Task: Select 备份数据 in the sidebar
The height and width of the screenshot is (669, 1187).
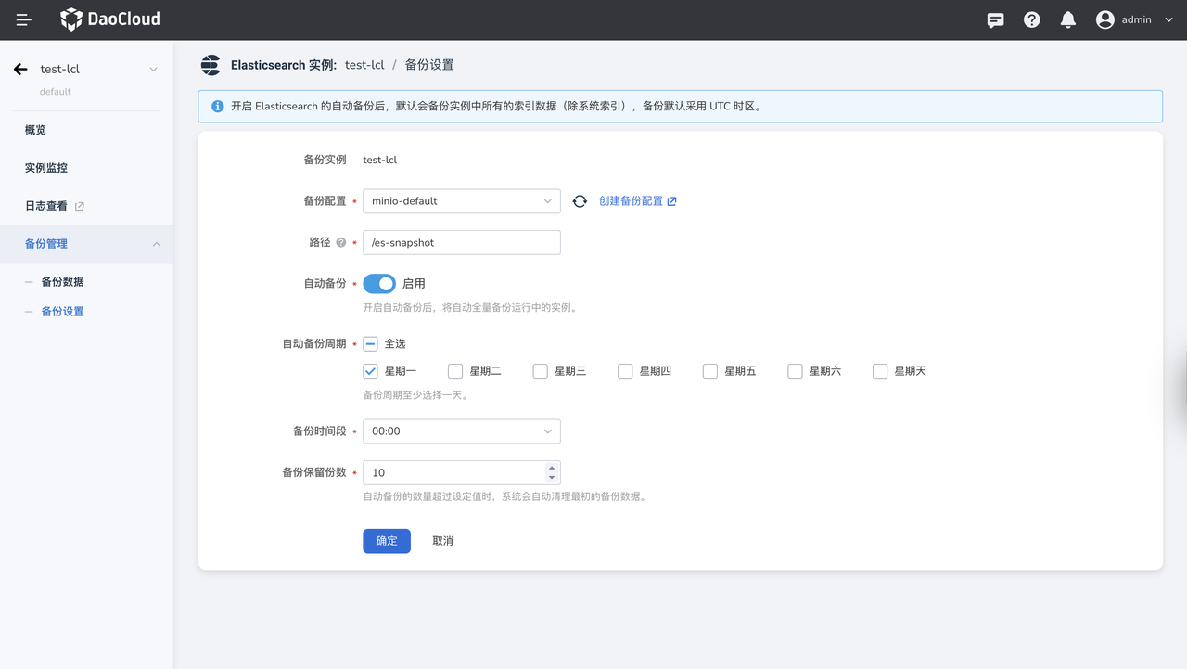Action: 62,282
